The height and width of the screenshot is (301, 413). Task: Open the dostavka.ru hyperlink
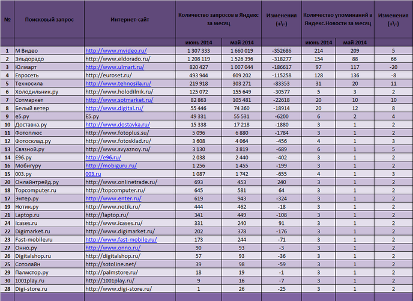(x=118, y=125)
